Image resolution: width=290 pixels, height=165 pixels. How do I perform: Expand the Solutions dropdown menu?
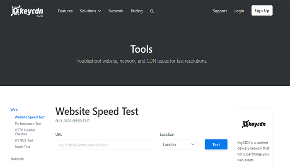tap(90, 11)
